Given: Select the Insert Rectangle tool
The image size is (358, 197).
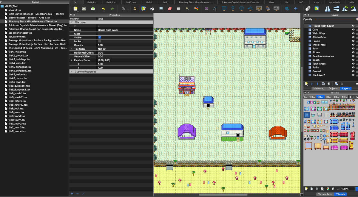Looking at the screenshot, I should [x=224, y=9].
